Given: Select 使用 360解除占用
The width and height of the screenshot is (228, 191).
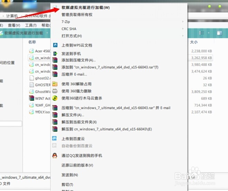Looking at the screenshot, I should (x=76, y=84).
